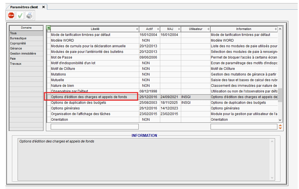Click the printer icon in toolbar
The width and height of the screenshot is (299, 189).
point(29,16)
